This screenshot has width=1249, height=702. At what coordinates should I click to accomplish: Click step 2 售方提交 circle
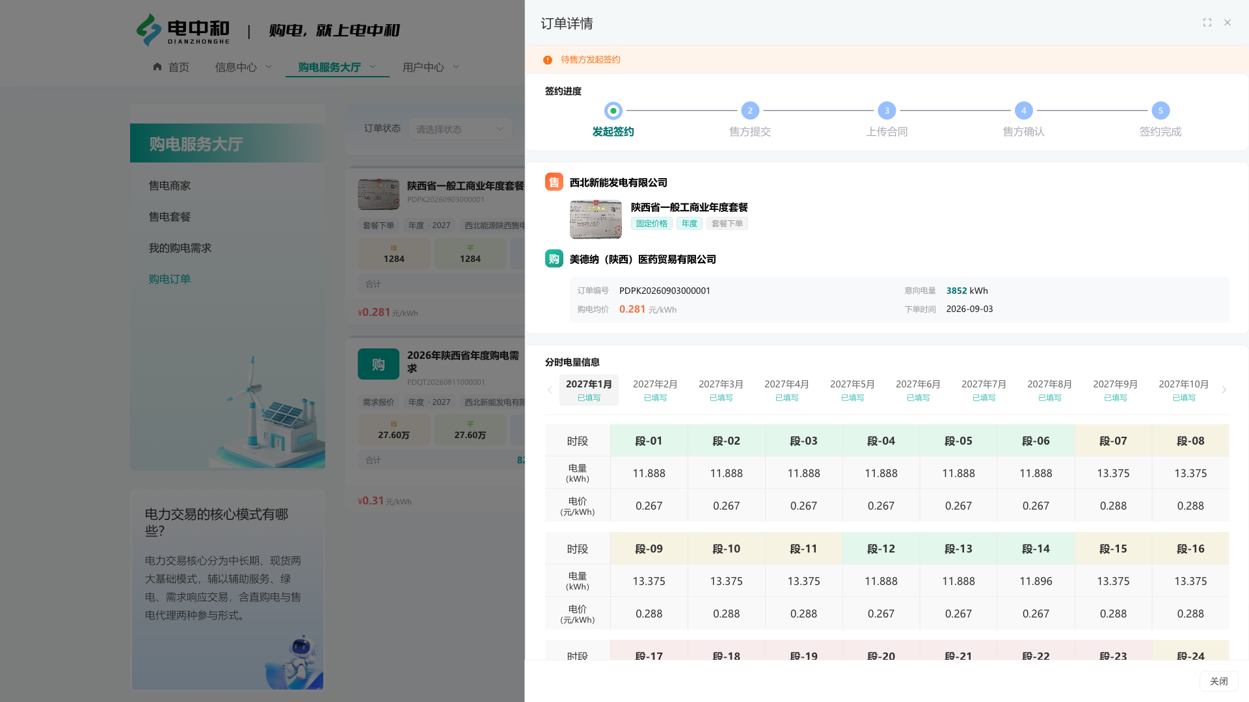(x=750, y=110)
